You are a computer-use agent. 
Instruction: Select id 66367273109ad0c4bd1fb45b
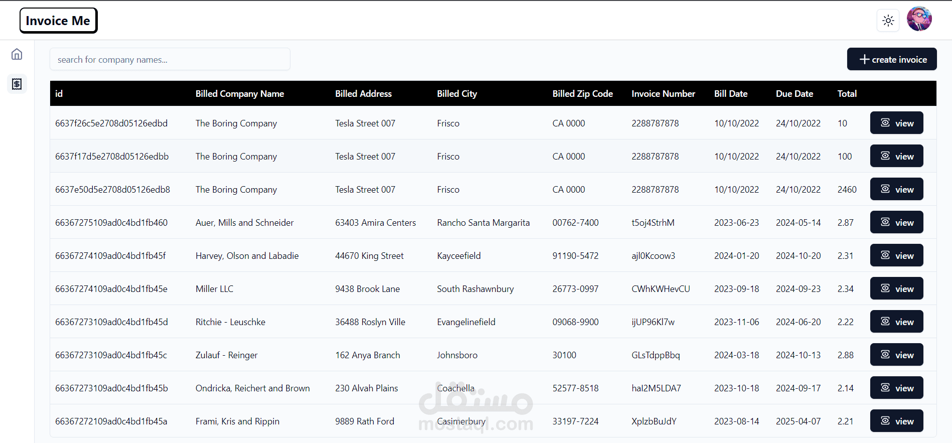pos(111,388)
